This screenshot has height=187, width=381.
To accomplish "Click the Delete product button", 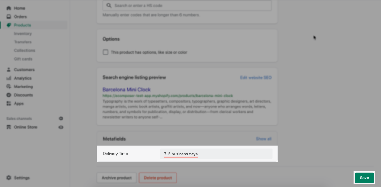I will point(158,178).
